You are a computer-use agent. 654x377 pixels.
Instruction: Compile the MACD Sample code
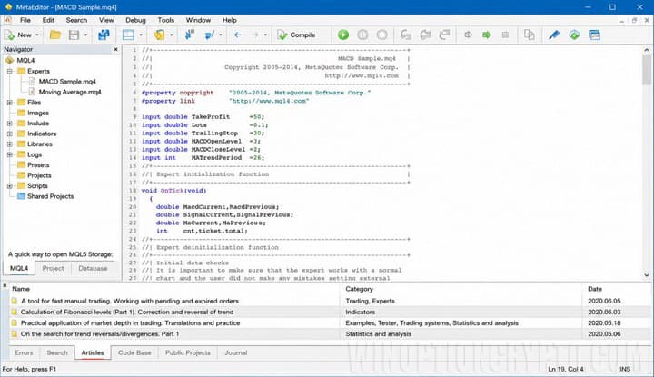point(296,35)
